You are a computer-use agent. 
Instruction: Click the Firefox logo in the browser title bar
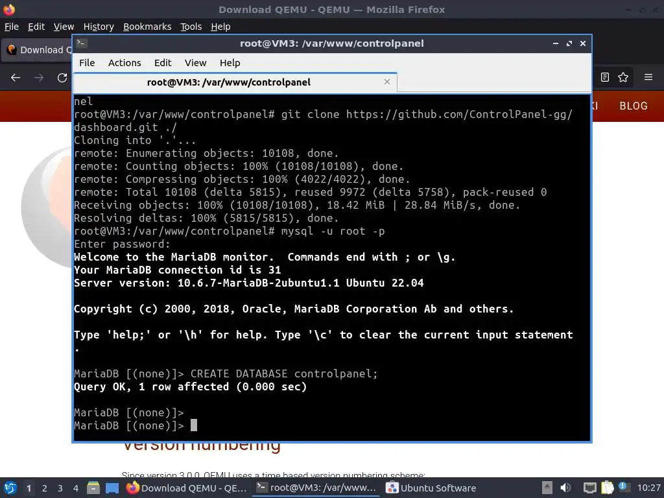pos(9,9)
